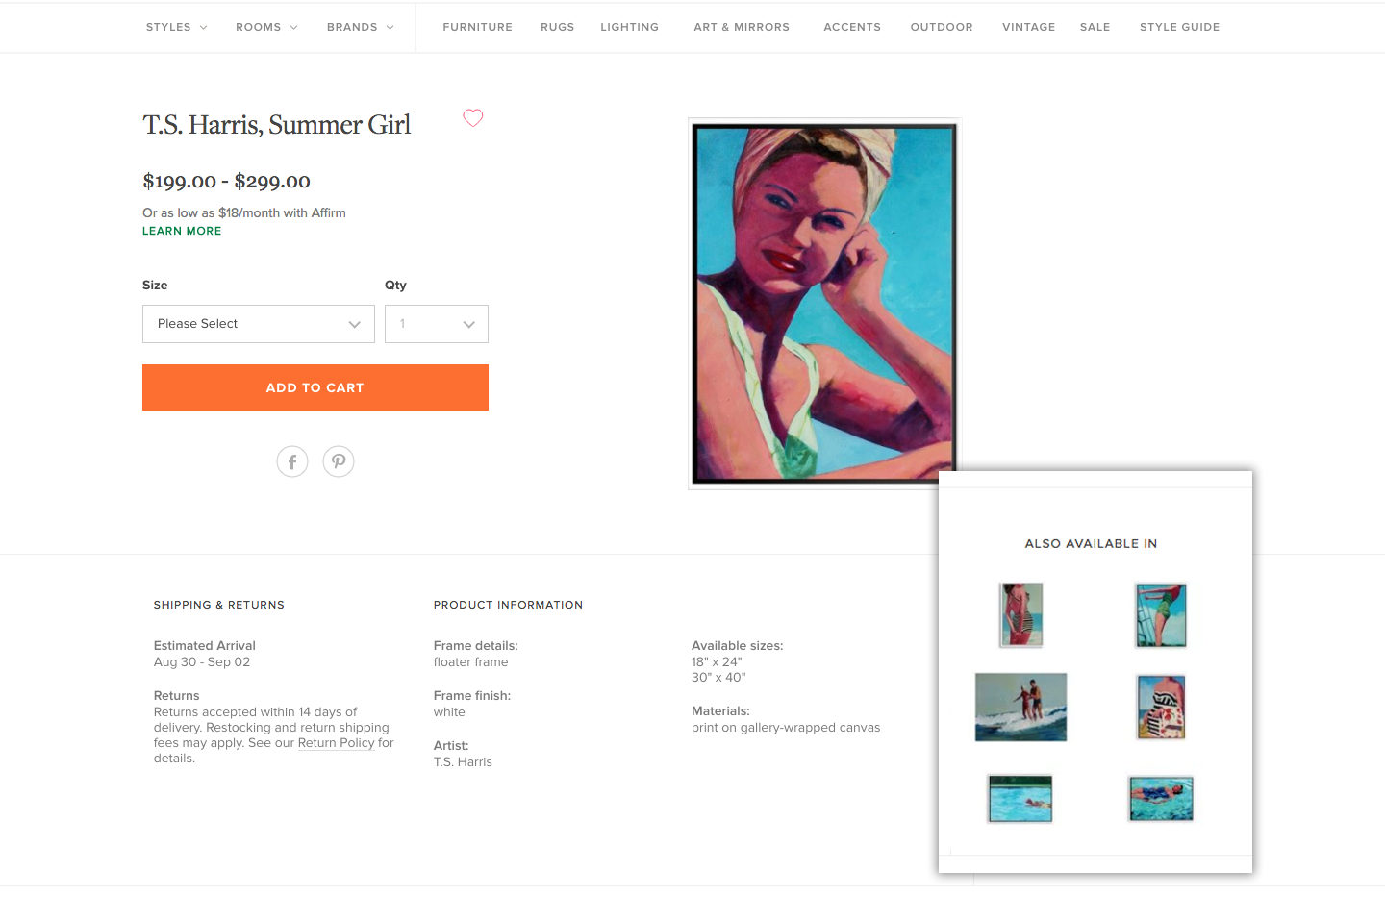The height and width of the screenshot is (921, 1385).
Task: Expand the Styles menu
Action: click(177, 27)
